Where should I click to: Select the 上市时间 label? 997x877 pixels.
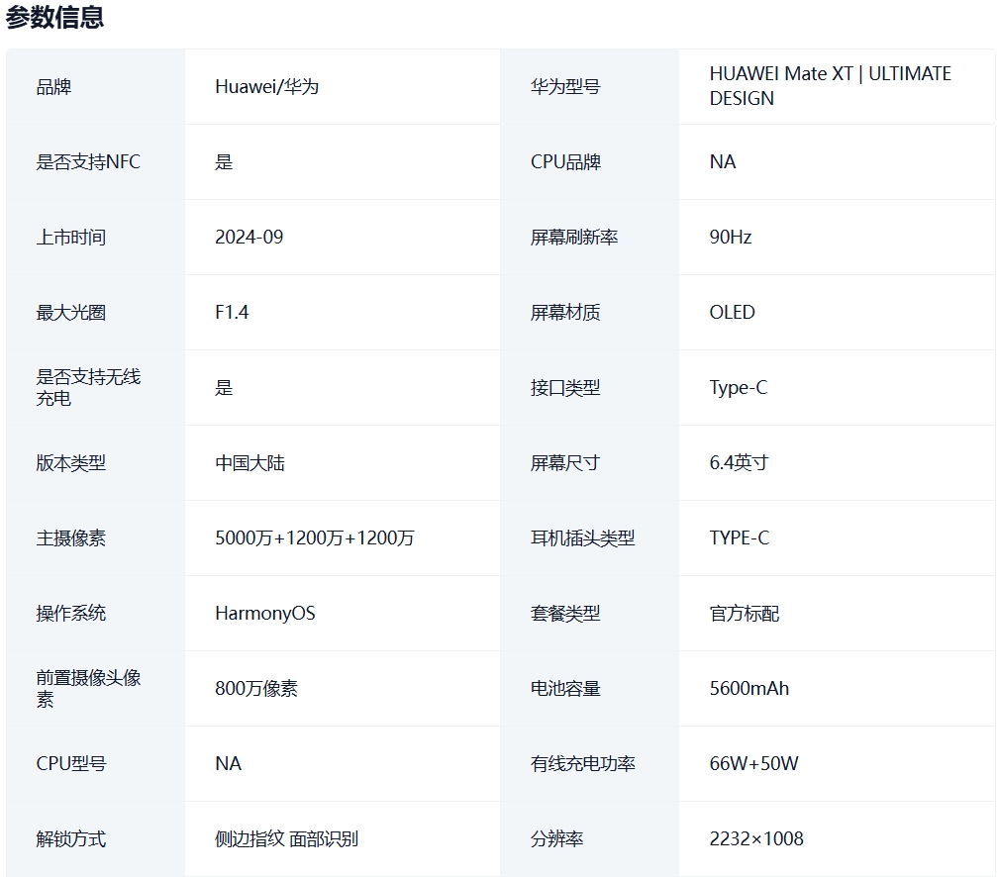coord(70,237)
